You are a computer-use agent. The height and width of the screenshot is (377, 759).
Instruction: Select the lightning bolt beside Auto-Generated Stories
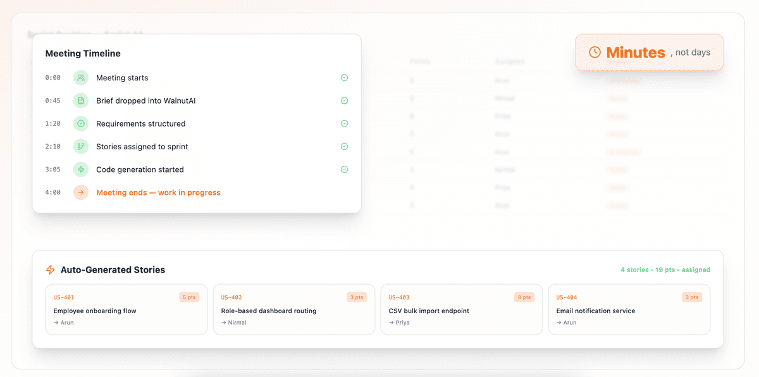[x=50, y=269]
